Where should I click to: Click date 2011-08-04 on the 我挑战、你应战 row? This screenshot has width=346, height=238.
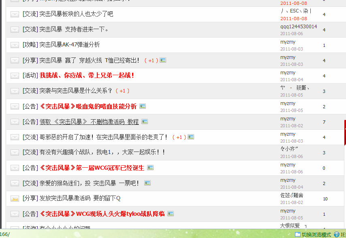[x=291, y=80]
